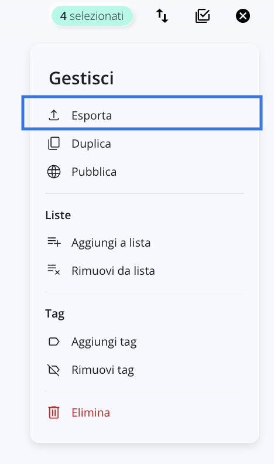Click the Pubblica globe icon
Screen dimensions: 274x464
(54, 172)
